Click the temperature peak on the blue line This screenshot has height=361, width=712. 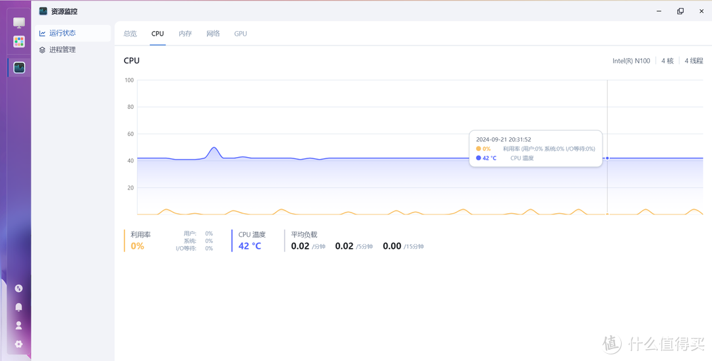[214, 148]
